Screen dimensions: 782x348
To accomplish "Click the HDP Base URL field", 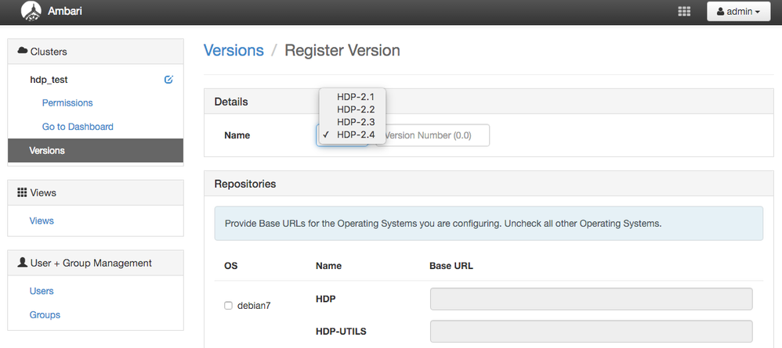I will (591, 300).
